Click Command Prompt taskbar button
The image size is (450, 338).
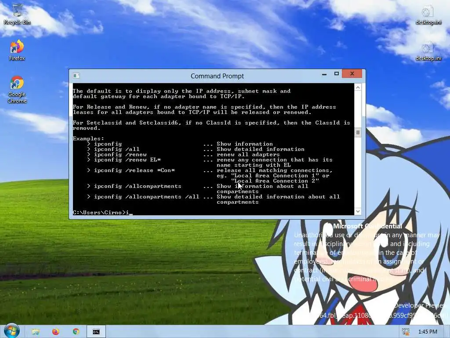[96, 332]
